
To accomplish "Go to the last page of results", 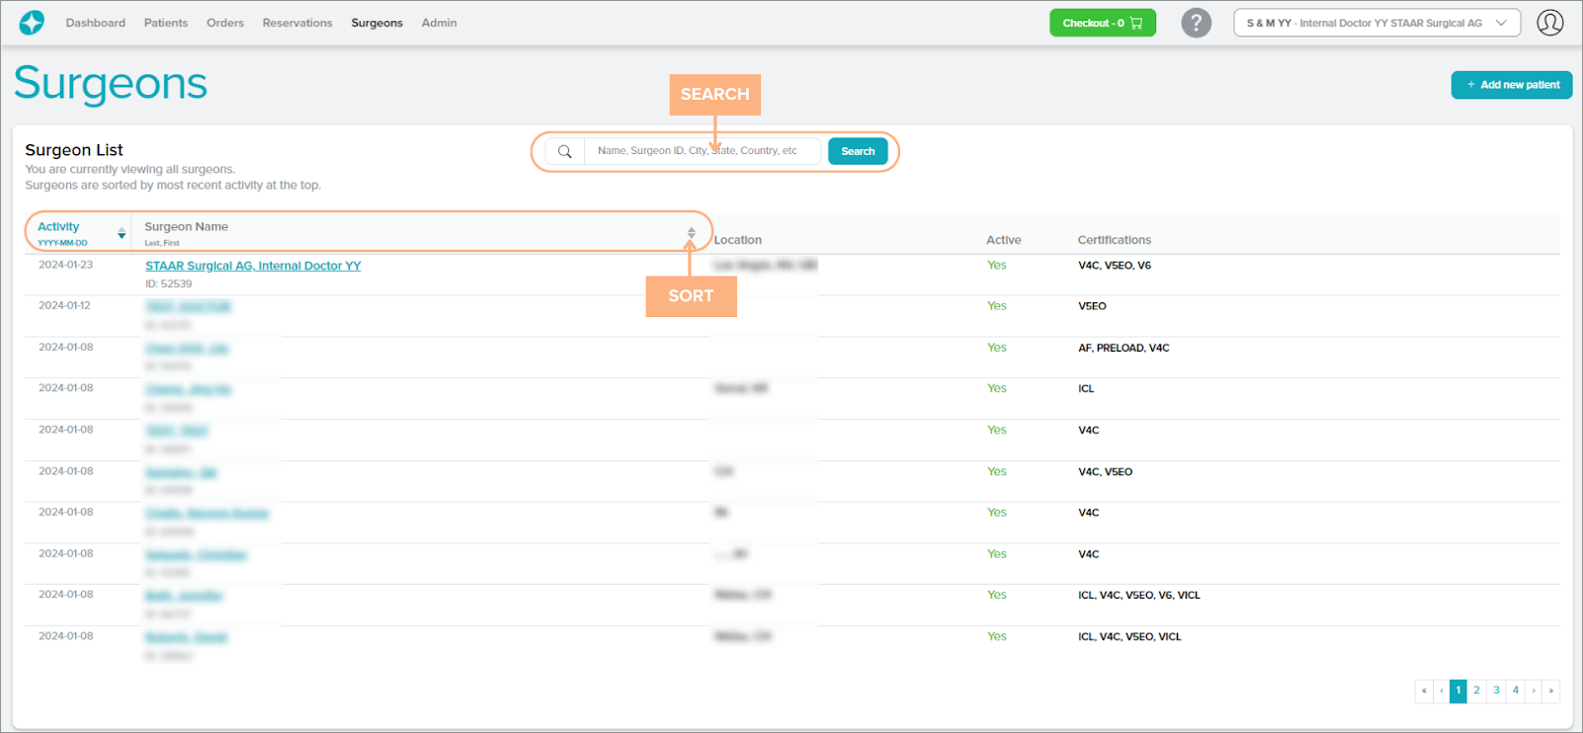I will click(1550, 691).
